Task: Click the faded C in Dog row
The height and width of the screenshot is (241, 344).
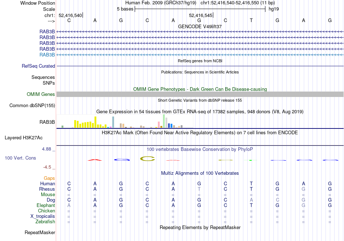Action: pyautogui.click(x=277, y=200)
